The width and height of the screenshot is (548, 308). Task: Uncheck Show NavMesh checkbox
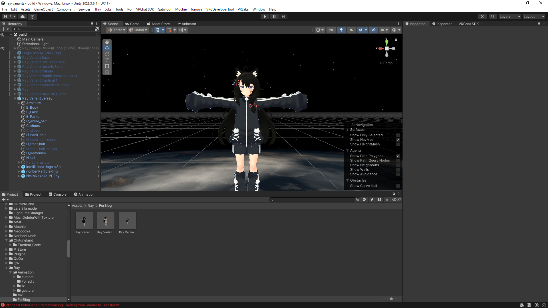tap(398, 140)
